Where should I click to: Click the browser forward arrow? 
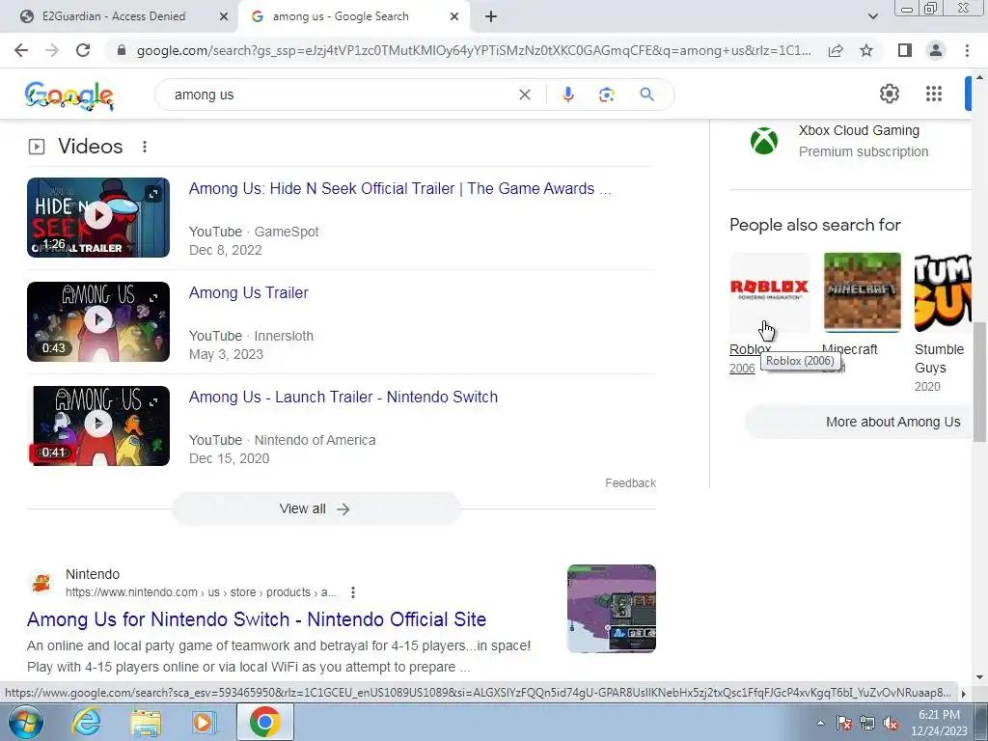(52, 50)
